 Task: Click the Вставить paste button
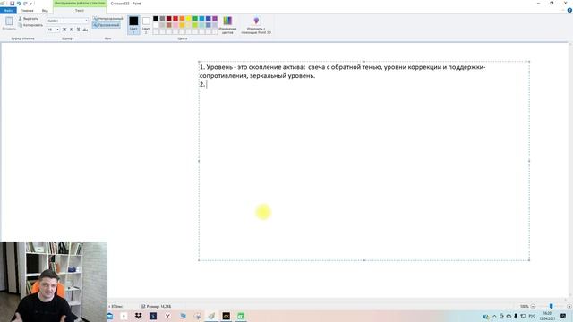[x=9, y=24]
